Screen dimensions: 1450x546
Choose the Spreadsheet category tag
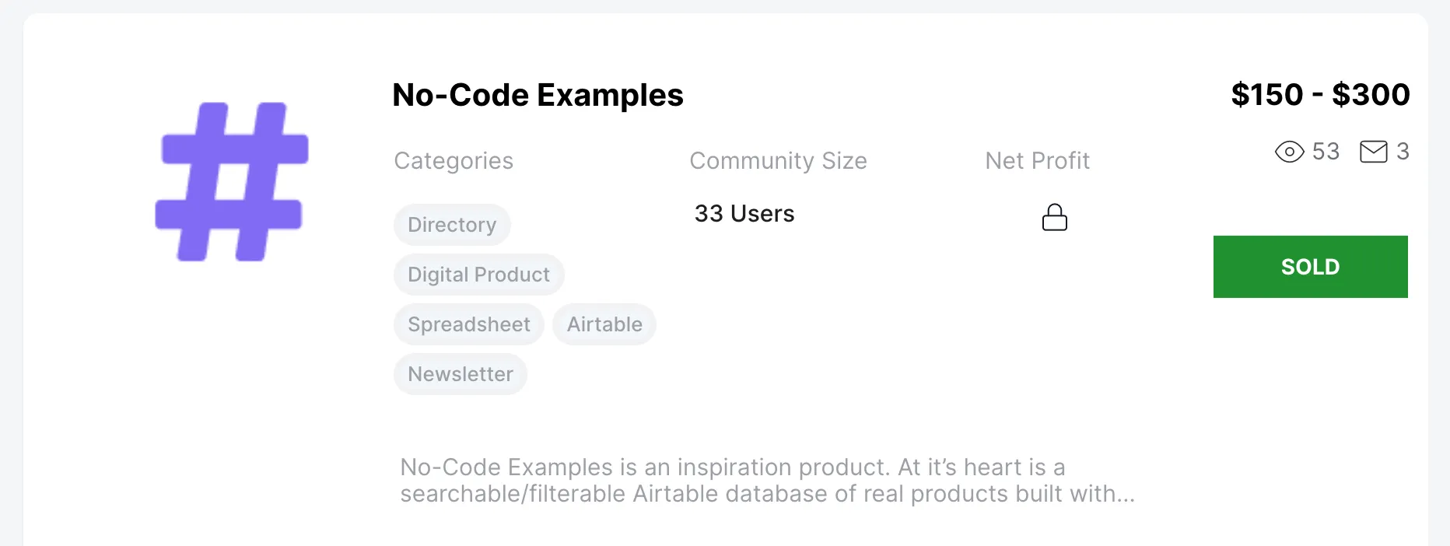468,324
